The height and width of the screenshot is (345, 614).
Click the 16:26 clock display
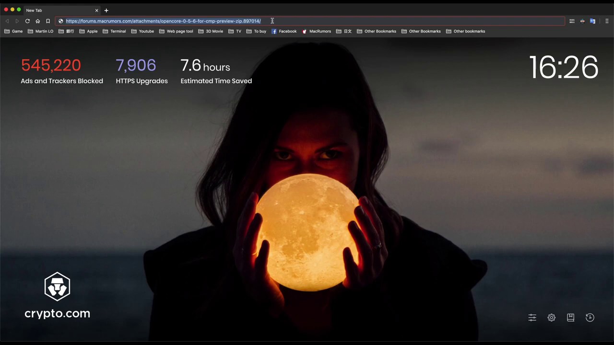564,67
